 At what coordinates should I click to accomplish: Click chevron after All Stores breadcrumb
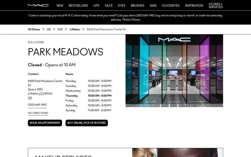[43, 29]
